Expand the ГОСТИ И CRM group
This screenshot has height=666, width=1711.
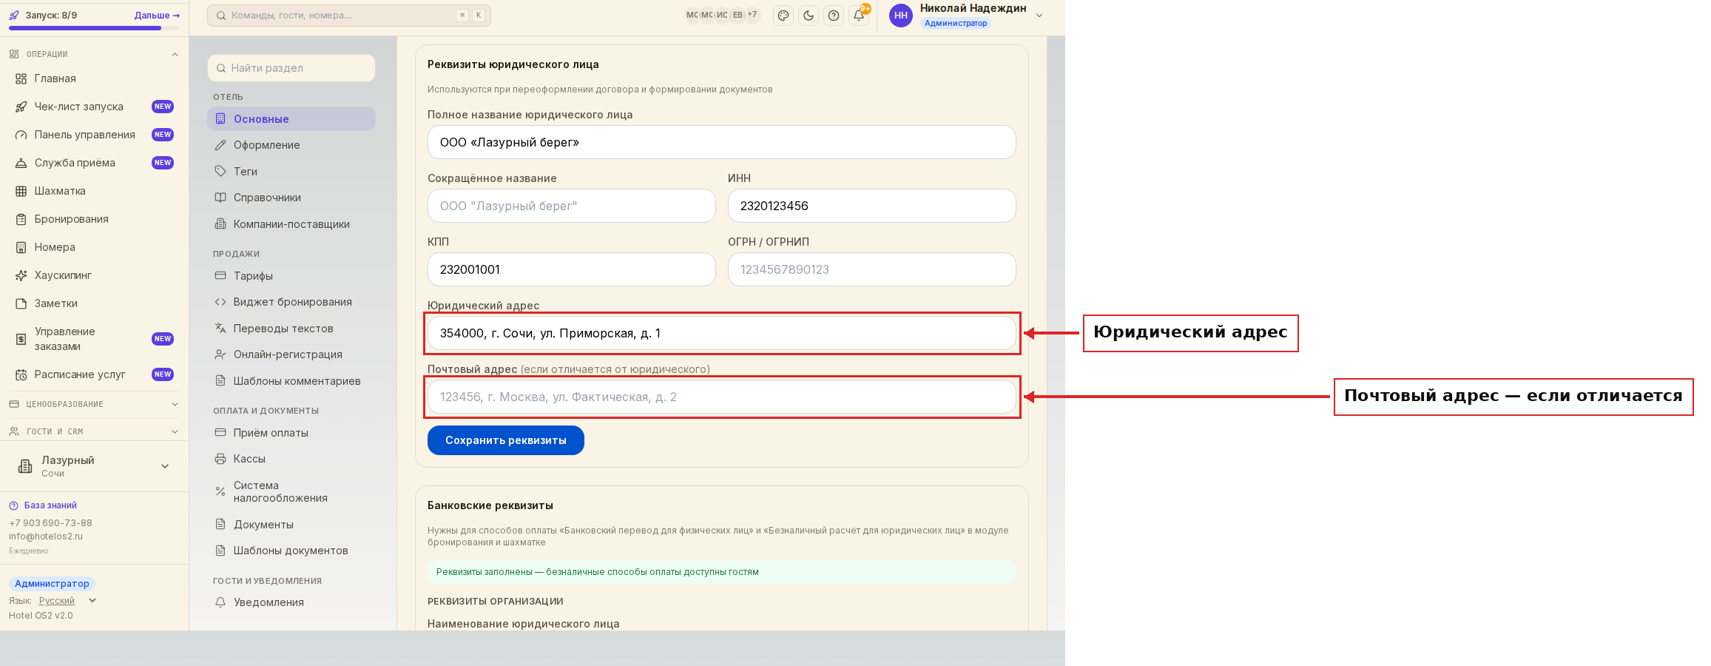click(94, 431)
